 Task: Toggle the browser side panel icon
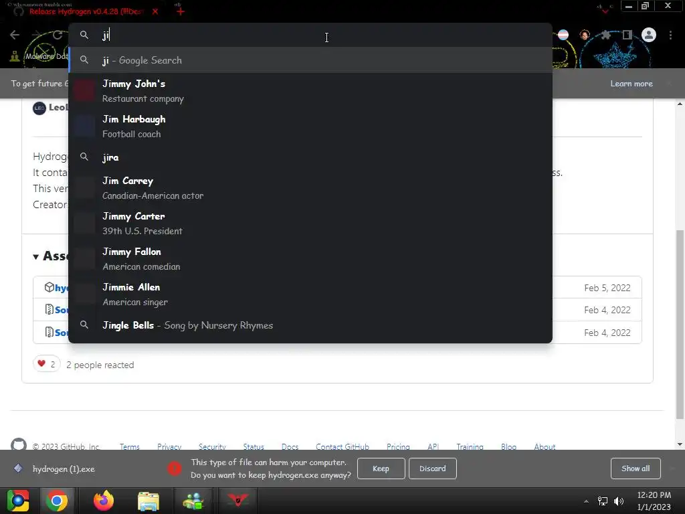[x=627, y=35]
